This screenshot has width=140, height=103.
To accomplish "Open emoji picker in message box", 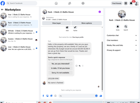I will 96,96.
